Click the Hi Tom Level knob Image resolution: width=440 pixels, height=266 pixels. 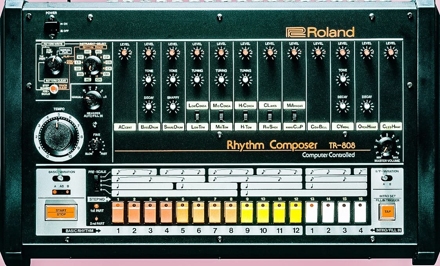tap(245, 53)
